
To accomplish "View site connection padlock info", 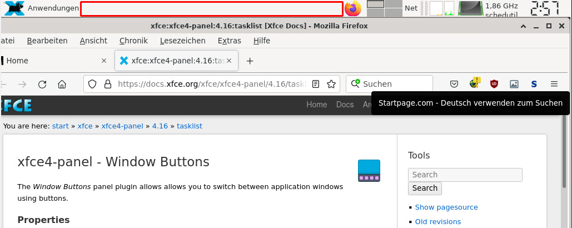I will [x=108, y=85].
